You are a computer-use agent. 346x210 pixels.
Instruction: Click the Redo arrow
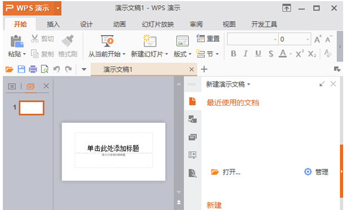(69, 69)
